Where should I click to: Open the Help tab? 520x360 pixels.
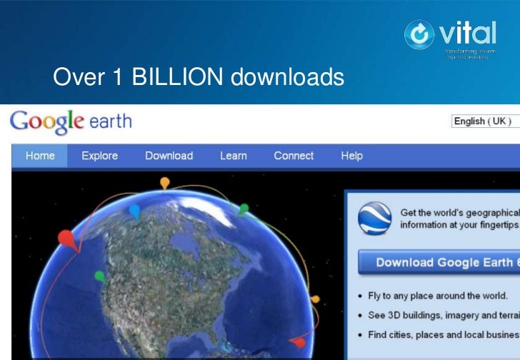(x=352, y=156)
